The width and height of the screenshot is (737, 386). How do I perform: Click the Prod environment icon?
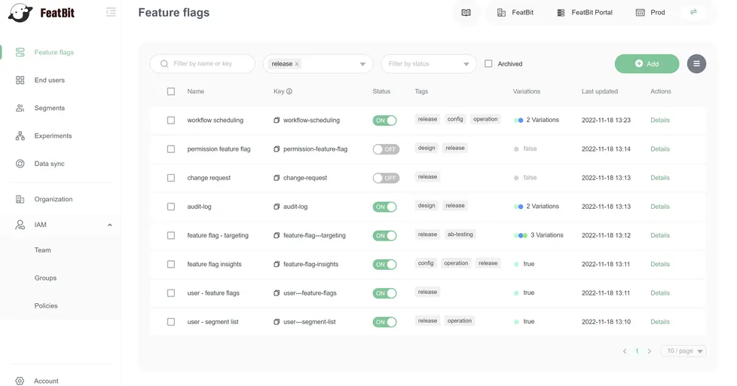coord(641,13)
